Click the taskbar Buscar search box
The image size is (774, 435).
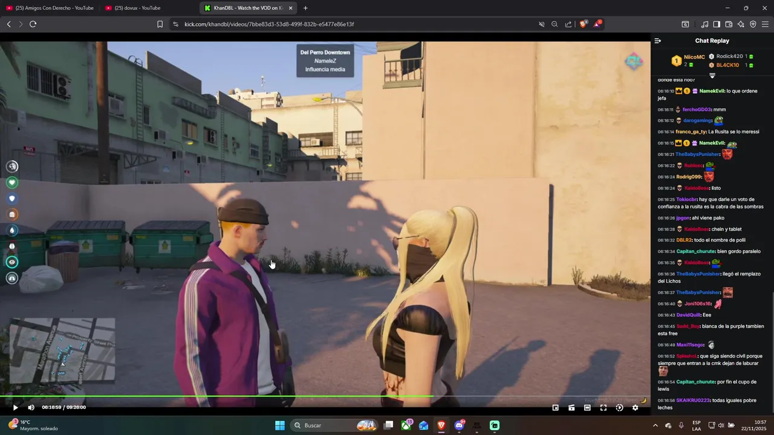pyautogui.click(x=333, y=425)
